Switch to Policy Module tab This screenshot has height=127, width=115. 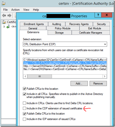(63, 28)
